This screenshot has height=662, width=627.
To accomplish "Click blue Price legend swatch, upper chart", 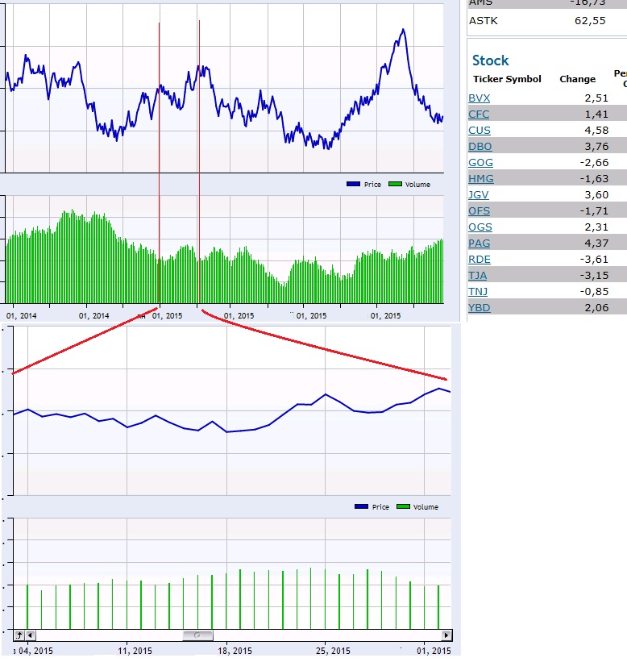I will 353,185.
